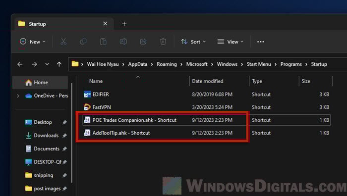Go to Programs in breadcrumb

tap(291, 64)
